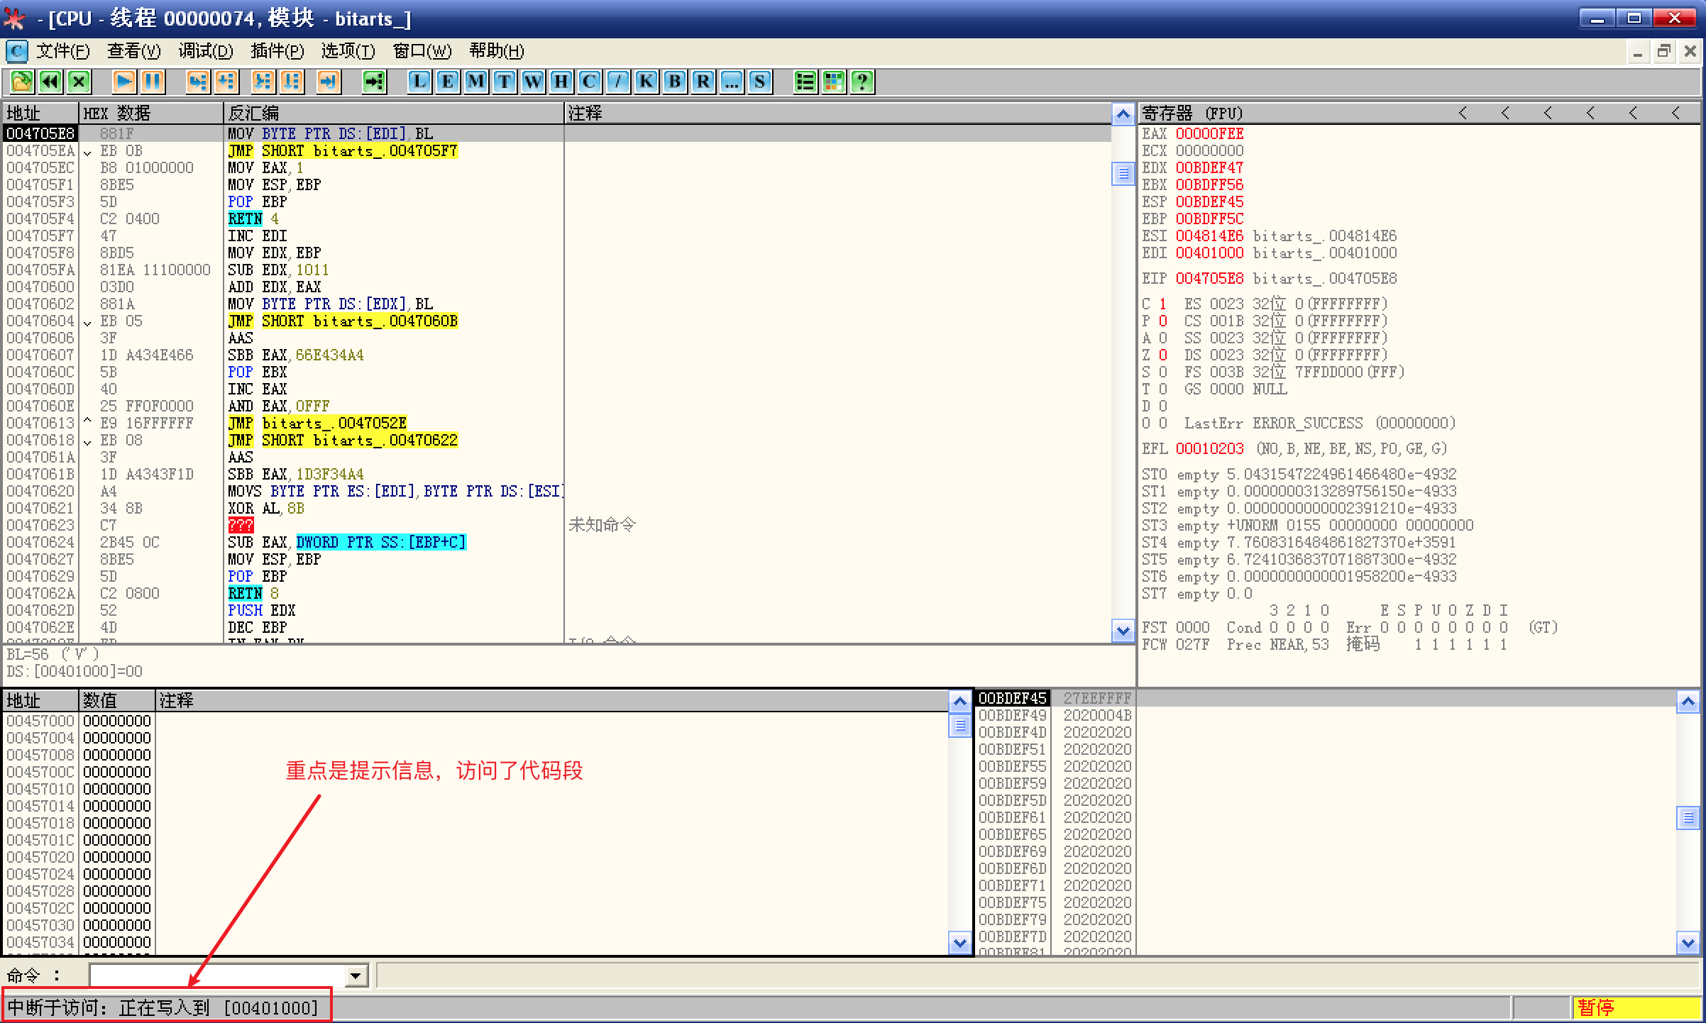Click the Step over toolbar icon
The image size is (1706, 1023).
click(x=226, y=82)
